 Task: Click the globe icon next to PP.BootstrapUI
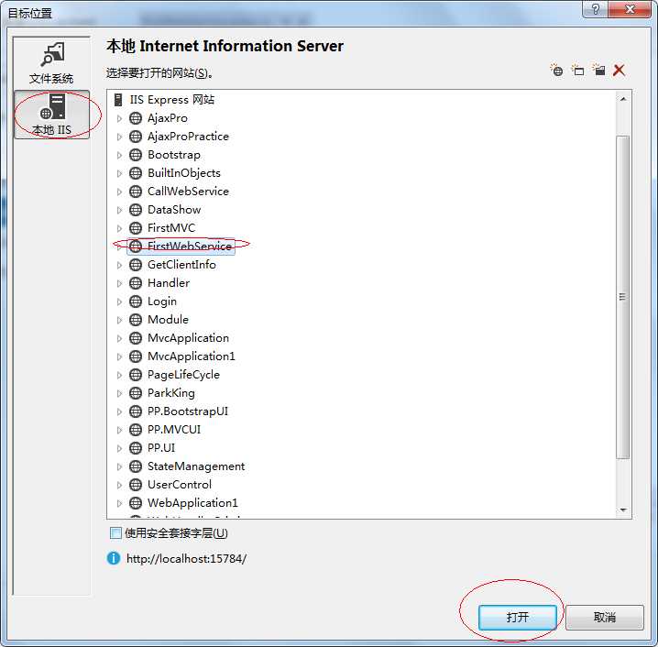136,411
